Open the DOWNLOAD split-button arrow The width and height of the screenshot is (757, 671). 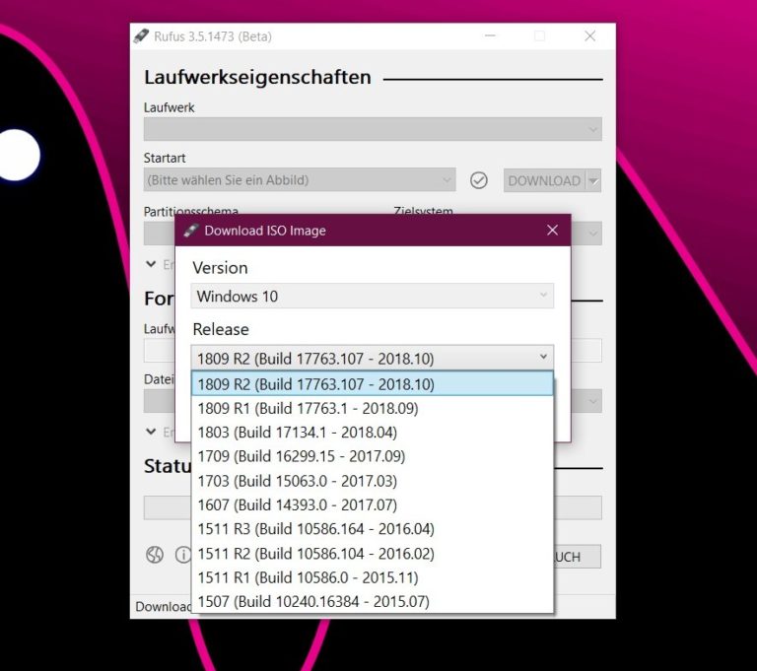593,180
